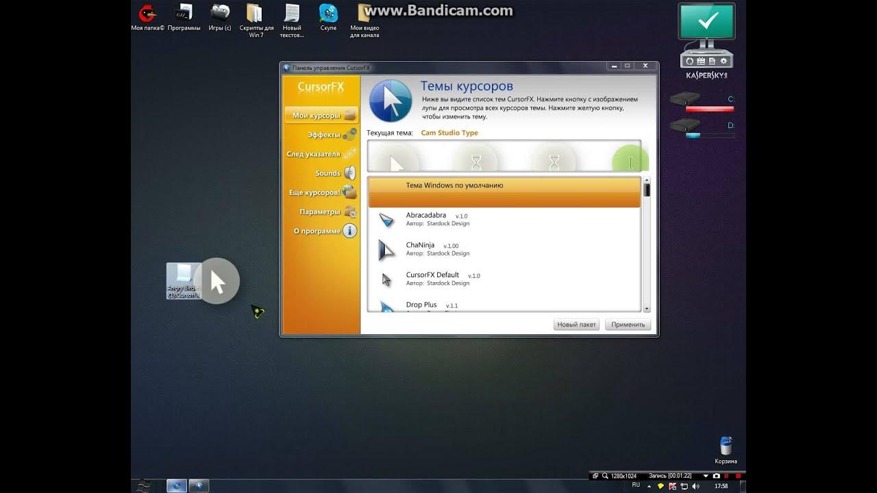877x493 pixels.
Task: Click the drive D: usage gadget
Action: [702, 129]
